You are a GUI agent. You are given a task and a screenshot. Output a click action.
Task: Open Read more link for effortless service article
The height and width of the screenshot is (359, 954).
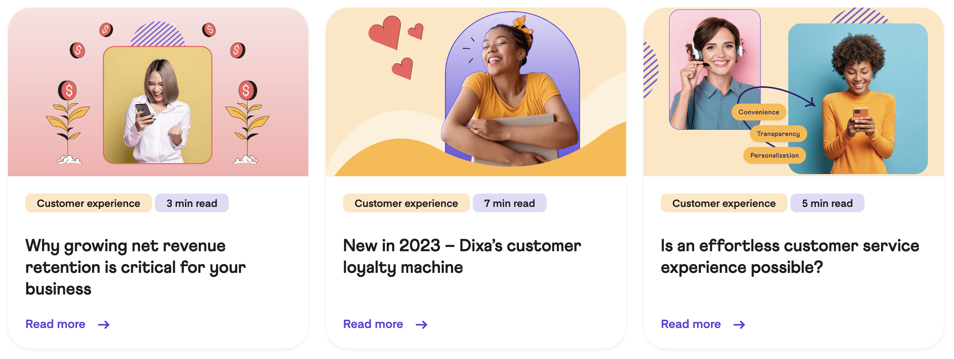click(691, 324)
